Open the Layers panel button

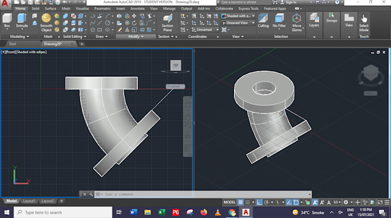(314, 20)
